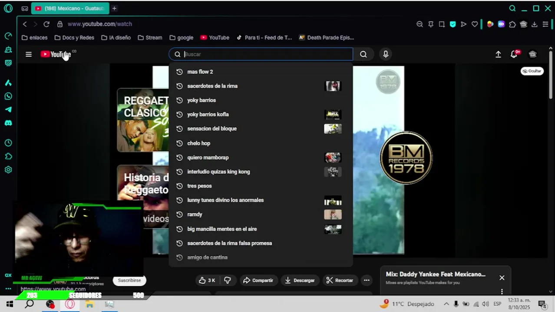Open the mix playlist three-dots options menu
This screenshot has height=312, width=555.
point(502,292)
